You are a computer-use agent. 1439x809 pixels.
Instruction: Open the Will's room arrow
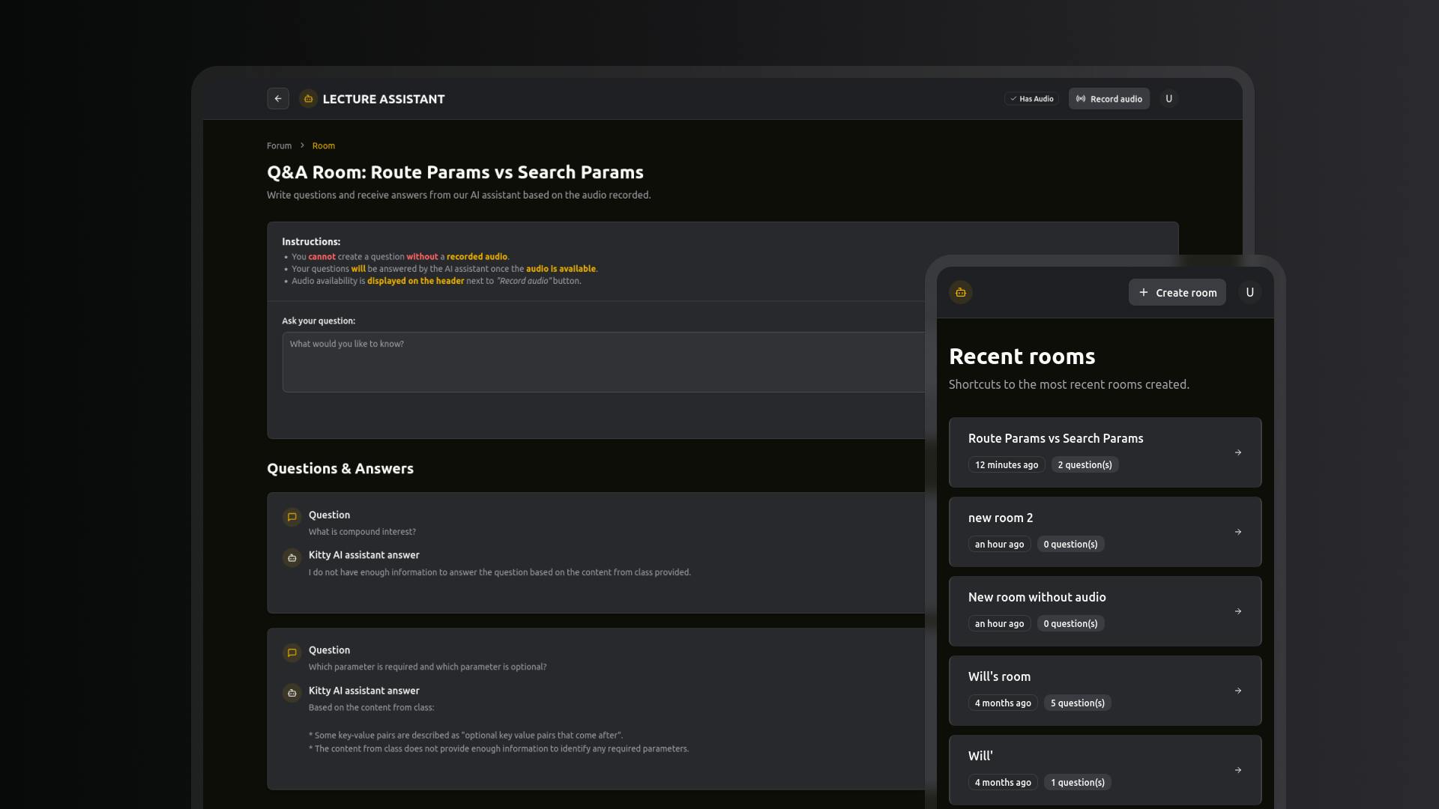(1238, 691)
